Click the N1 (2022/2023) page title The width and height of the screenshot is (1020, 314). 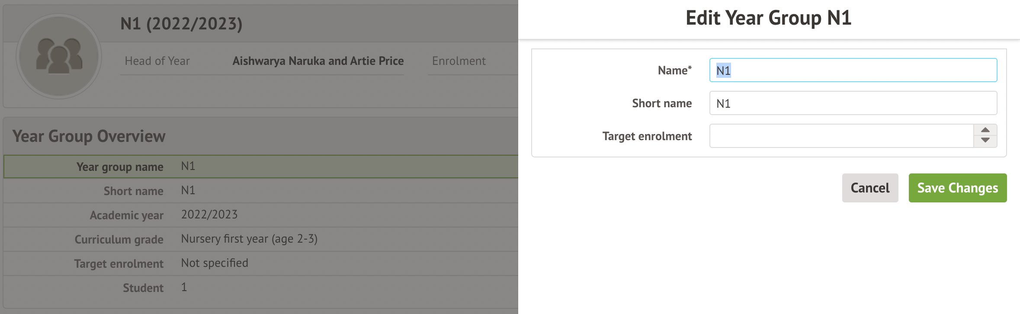181,24
